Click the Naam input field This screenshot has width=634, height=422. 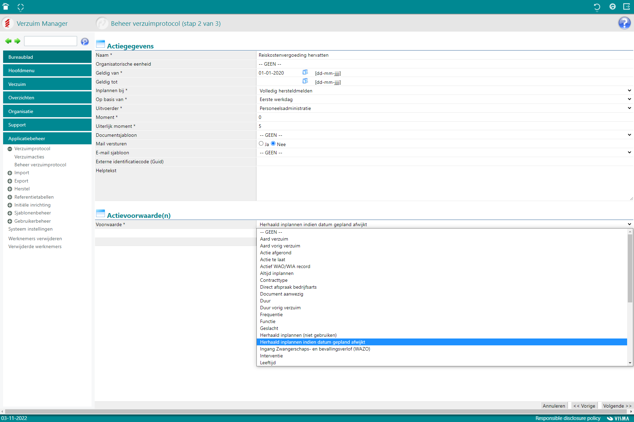click(x=445, y=55)
